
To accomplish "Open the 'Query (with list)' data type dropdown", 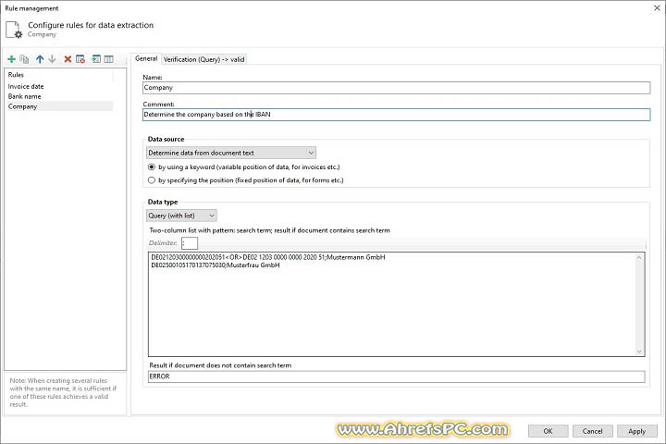I will [x=181, y=216].
